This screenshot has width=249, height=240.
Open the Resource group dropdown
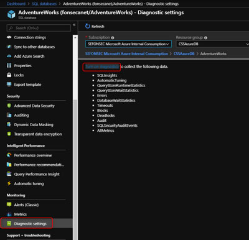[x=212, y=44]
